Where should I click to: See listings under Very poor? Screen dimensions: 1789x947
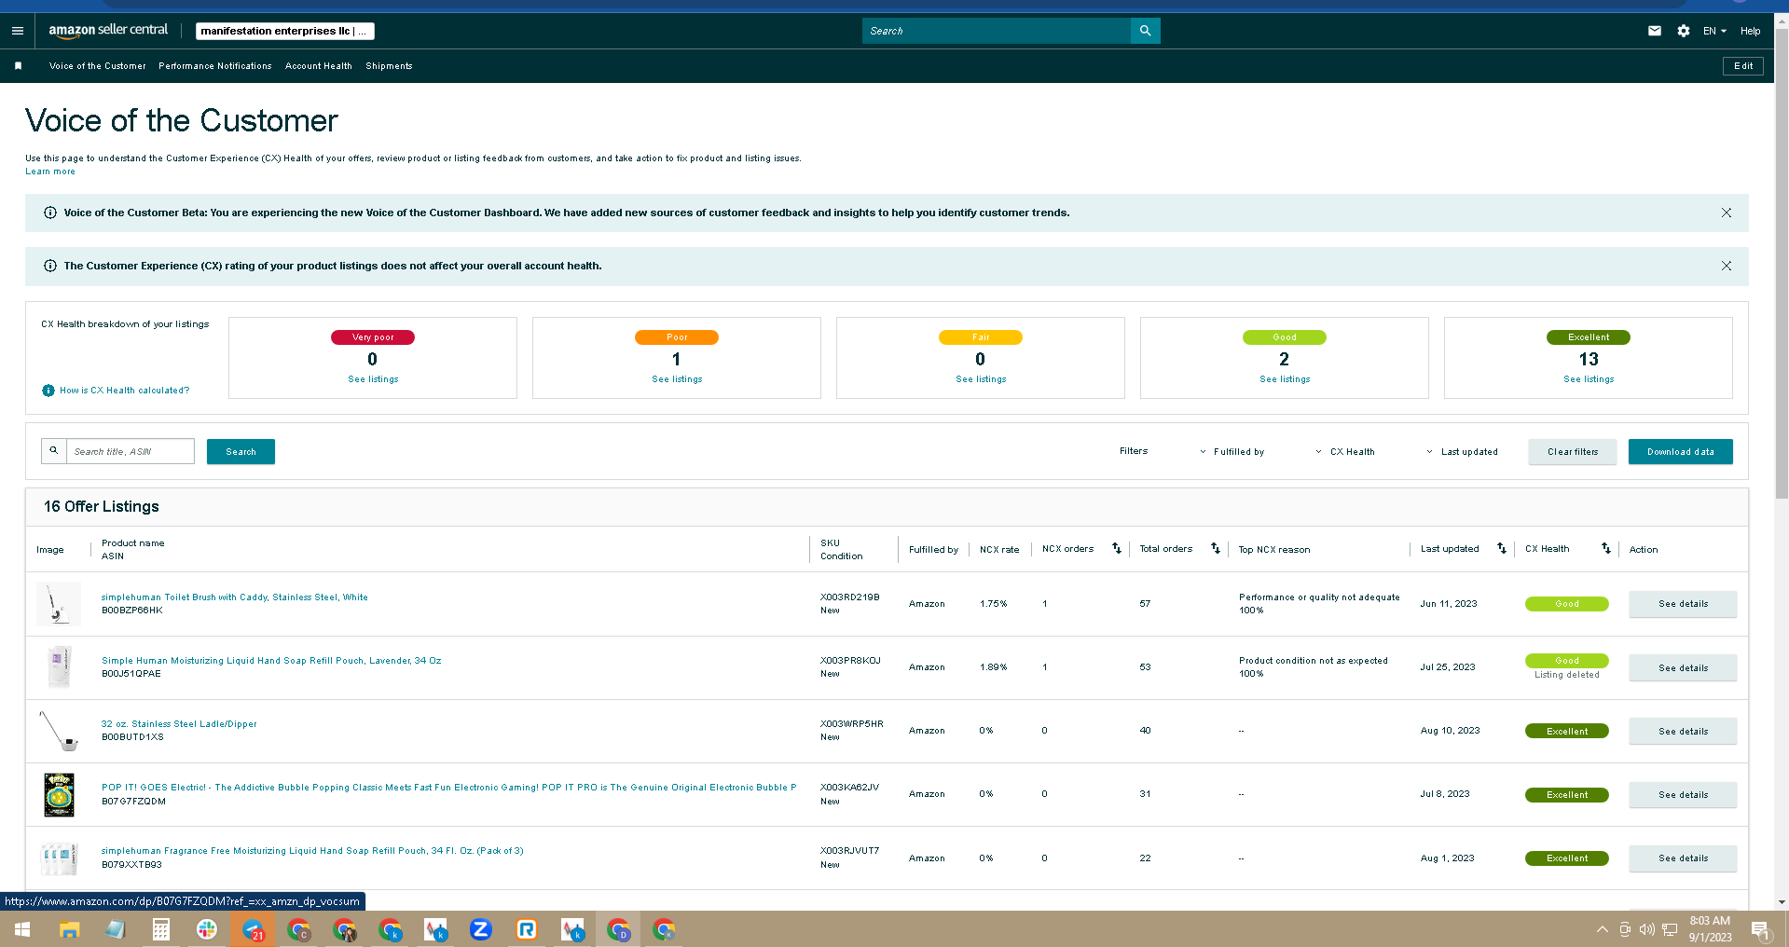pos(373,379)
